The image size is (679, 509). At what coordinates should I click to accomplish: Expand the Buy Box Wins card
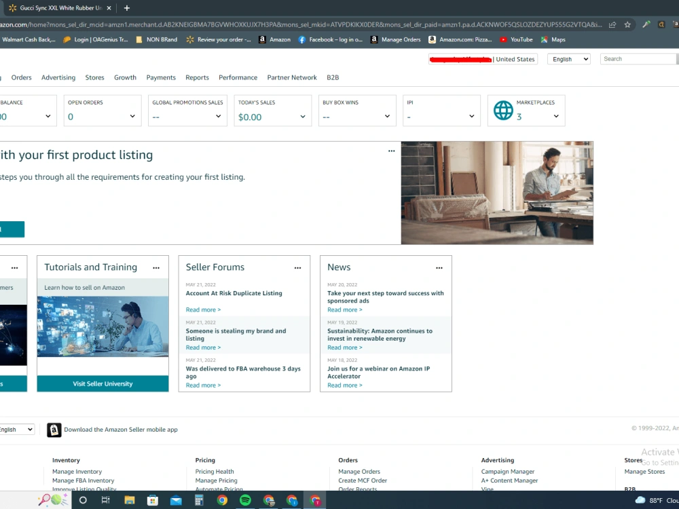tap(387, 116)
